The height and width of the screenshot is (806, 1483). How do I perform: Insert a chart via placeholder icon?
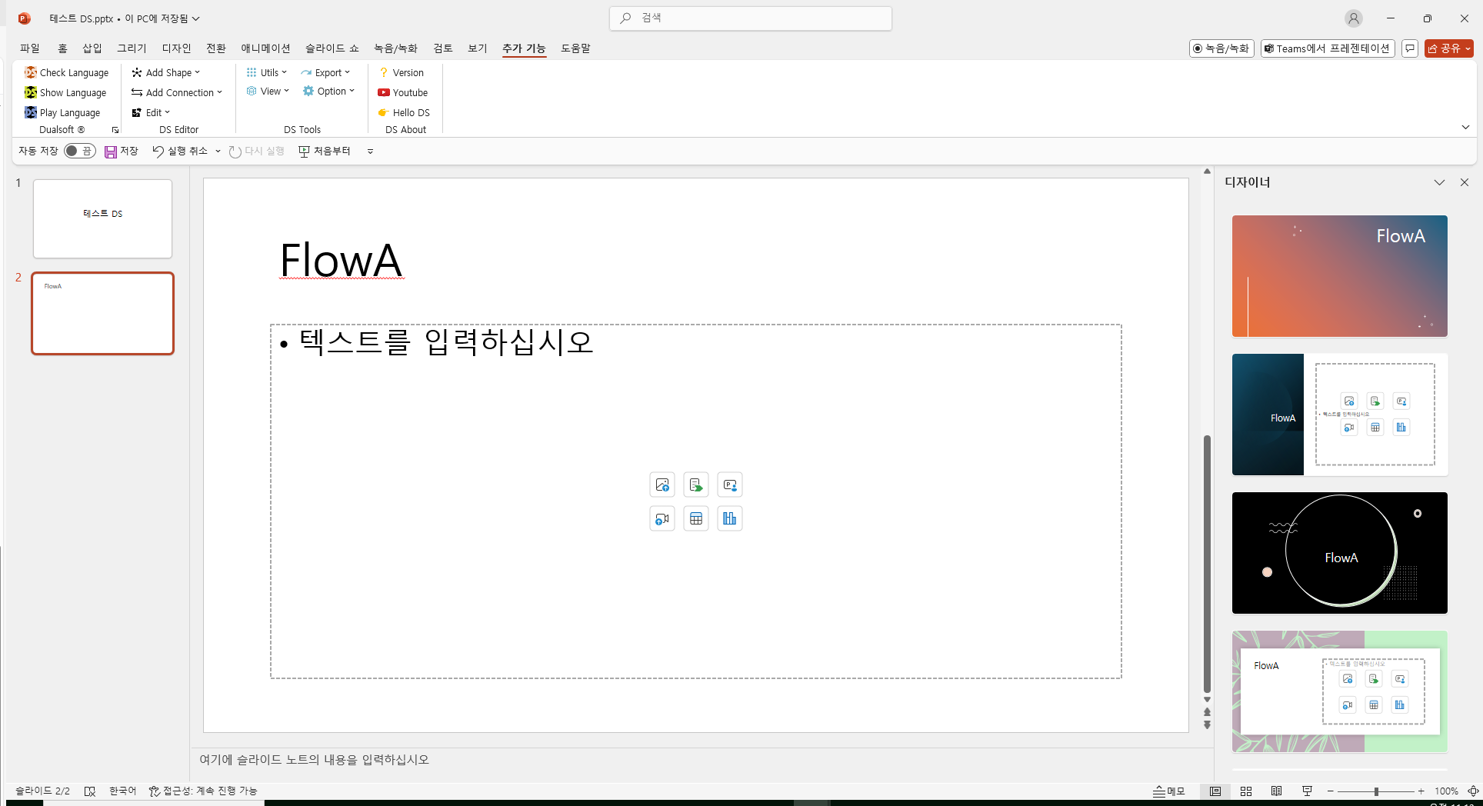point(729,519)
